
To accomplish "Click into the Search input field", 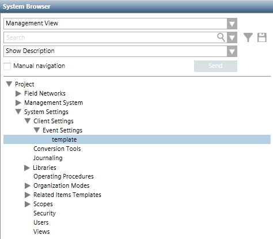I will [x=111, y=37].
